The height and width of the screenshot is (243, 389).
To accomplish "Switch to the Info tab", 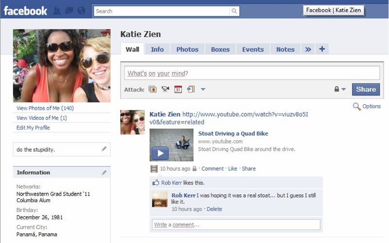I will pos(157,49).
